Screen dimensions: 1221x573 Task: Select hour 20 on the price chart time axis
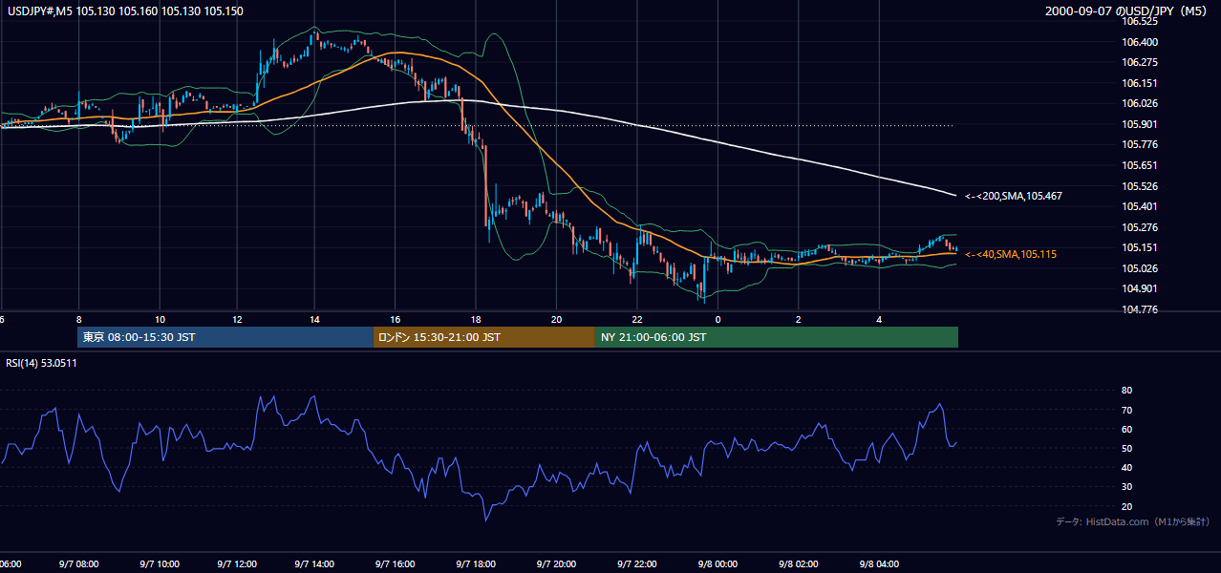556,320
